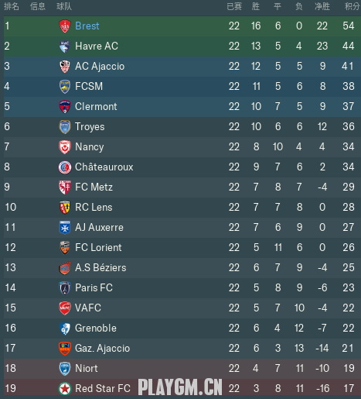361x399 pixels.
Task: Click the Nancy red crest
Action: click(65, 147)
